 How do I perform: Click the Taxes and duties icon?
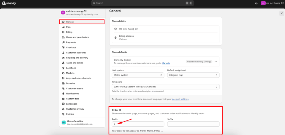coord(63,63)
